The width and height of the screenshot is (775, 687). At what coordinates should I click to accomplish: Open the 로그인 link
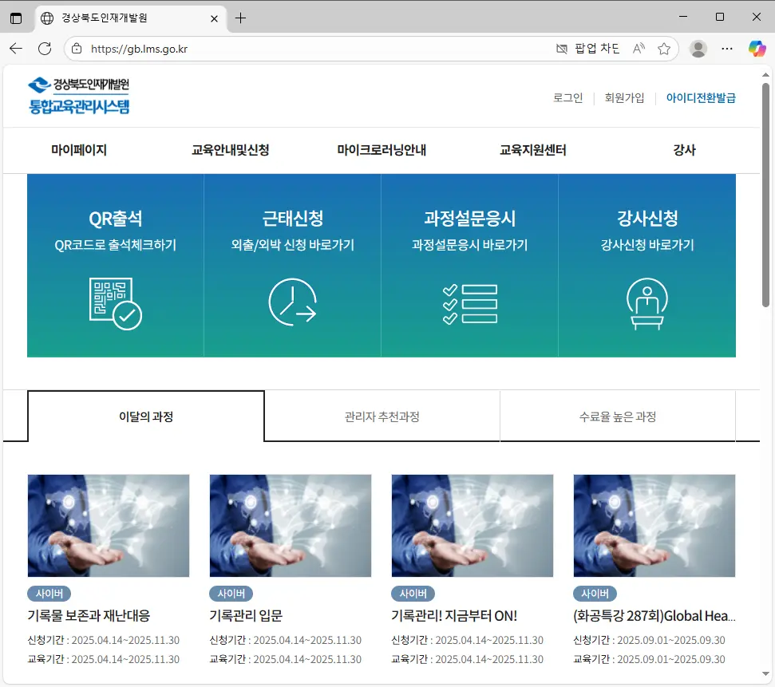click(x=568, y=98)
